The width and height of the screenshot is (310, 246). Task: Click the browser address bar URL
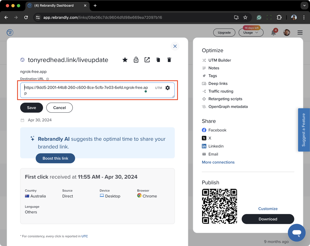click(103, 17)
